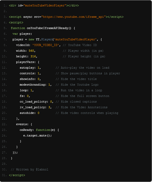
Task: Click the iframe_api URL in script src
Action: [x=73, y=17]
